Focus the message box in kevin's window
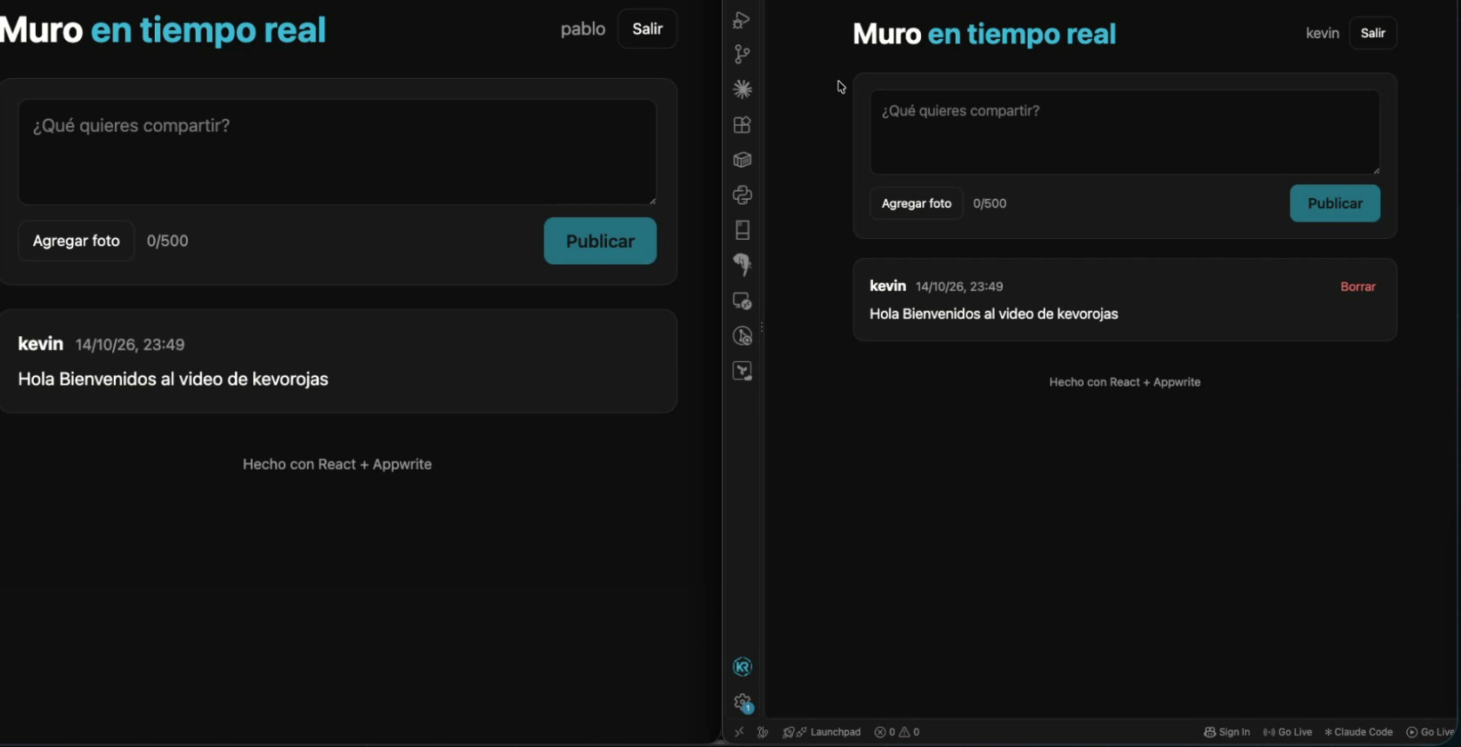Screen dimensions: 1461x747 click(1125, 132)
